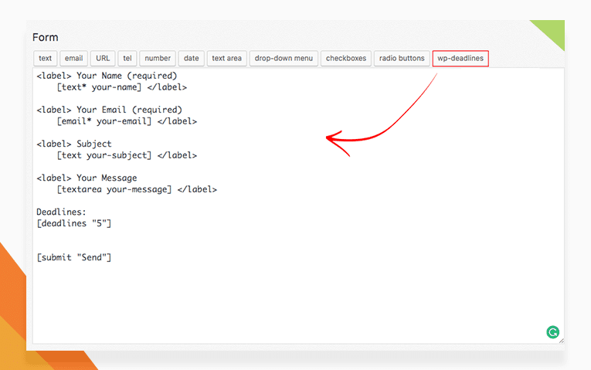The width and height of the screenshot is (591, 370).
Task: Add a date field tag
Action: 191,59
